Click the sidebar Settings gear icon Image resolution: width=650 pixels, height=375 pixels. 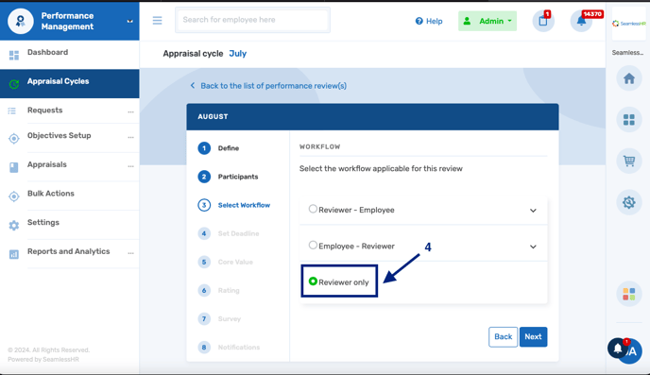(14, 226)
